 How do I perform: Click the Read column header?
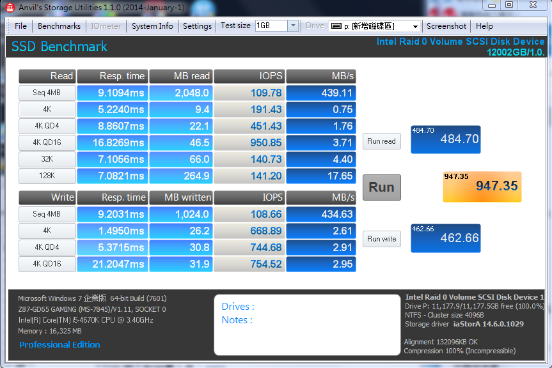pyautogui.click(x=47, y=76)
